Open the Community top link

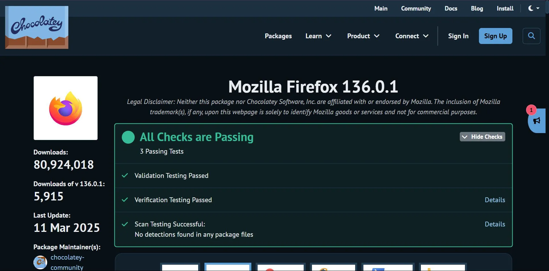[x=416, y=9]
